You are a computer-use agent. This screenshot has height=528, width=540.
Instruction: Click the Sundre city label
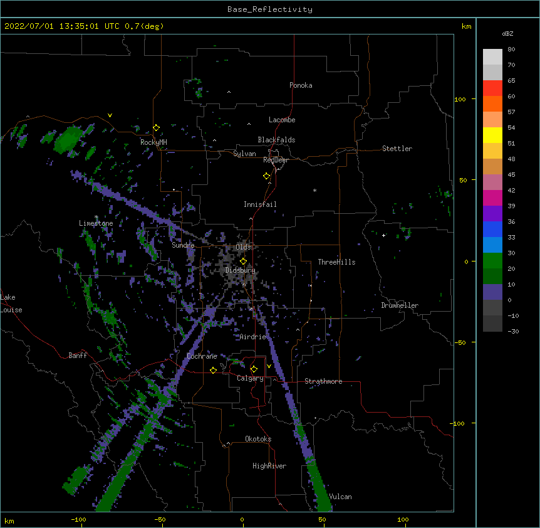[x=183, y=245]
